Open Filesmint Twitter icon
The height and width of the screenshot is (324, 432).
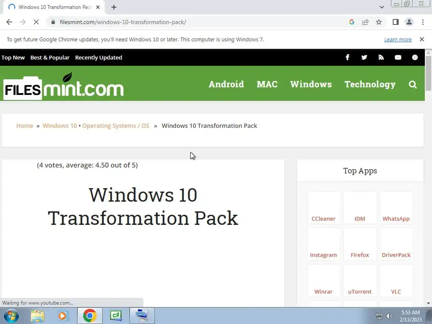pos(364,57)
